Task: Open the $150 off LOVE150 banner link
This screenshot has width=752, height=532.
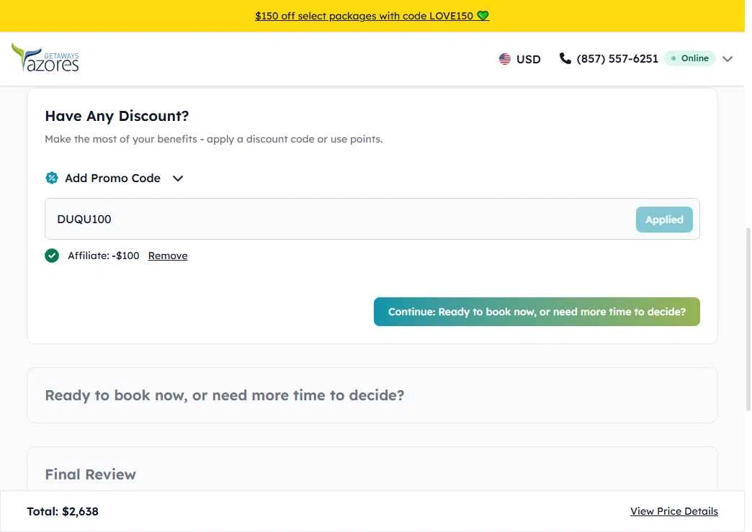Action: pos(372,16)
